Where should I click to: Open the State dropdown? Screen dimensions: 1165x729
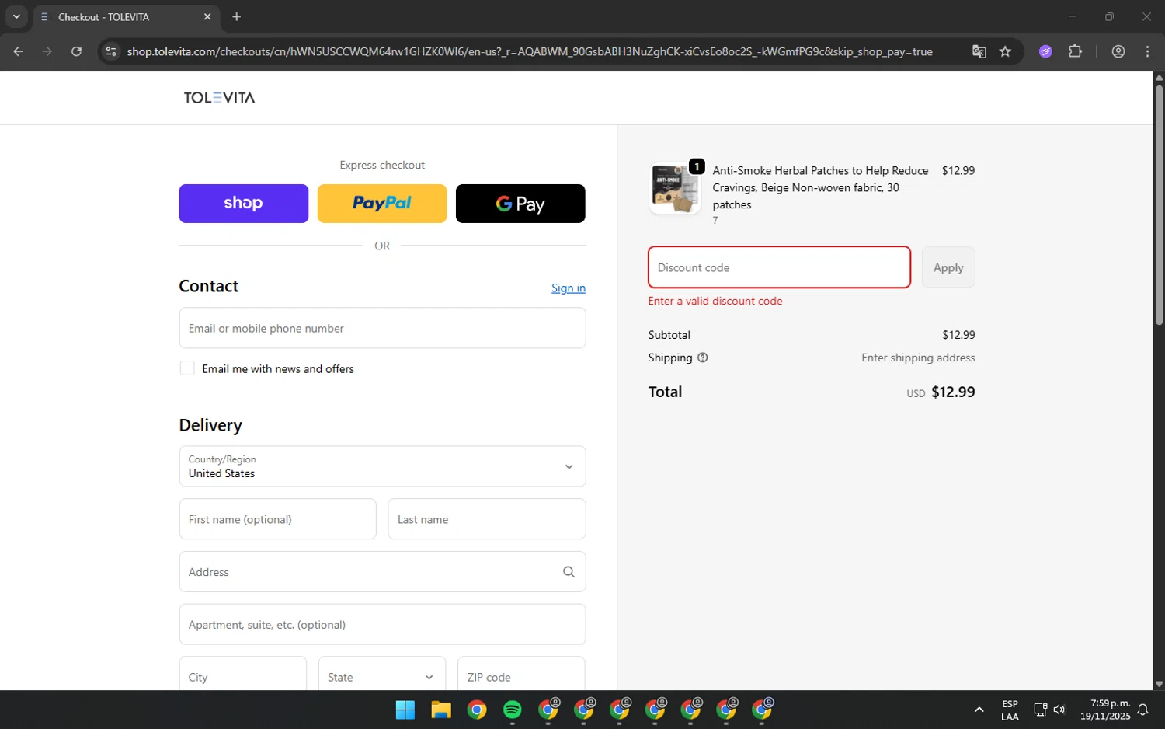click(382, 674)
